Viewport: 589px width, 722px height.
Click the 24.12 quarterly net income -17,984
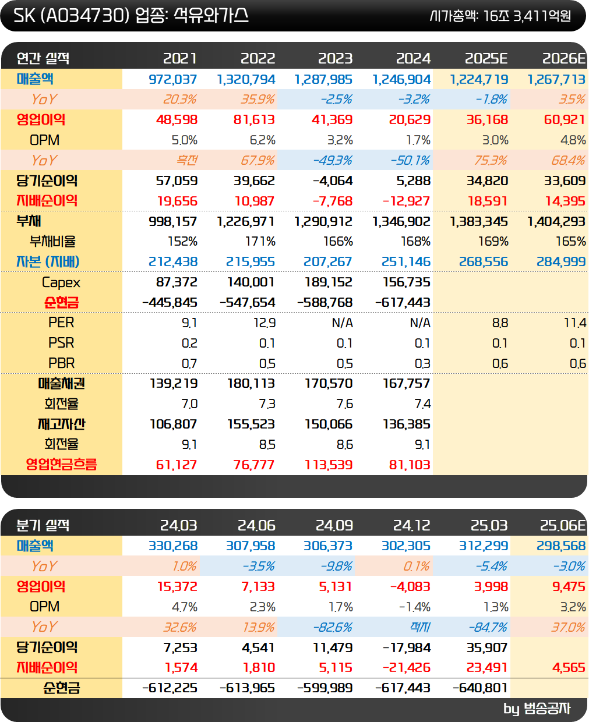click(x=406, y=647)
